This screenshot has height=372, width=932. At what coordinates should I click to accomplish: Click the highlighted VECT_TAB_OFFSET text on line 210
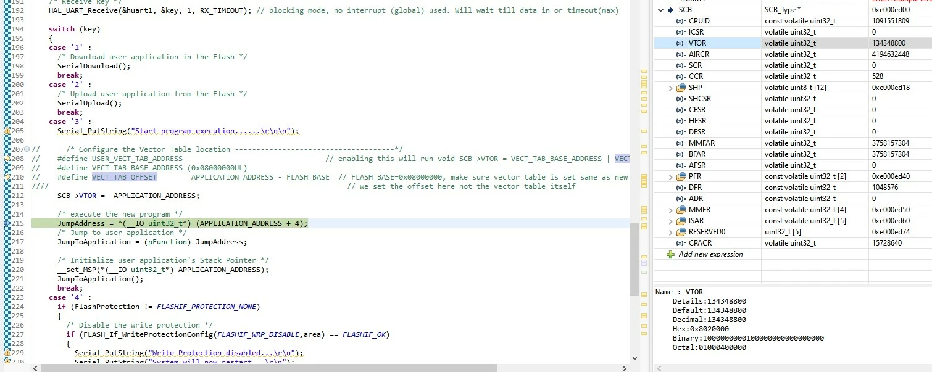point(124,177)
